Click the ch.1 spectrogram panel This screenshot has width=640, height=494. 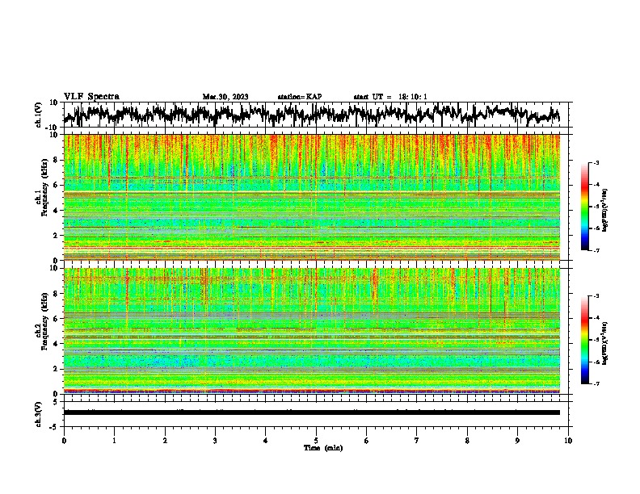point(312,197)
